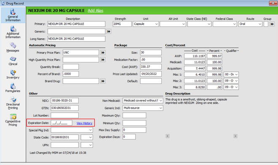
Task: Click the Add Alias link
Action: click(95, 10)
